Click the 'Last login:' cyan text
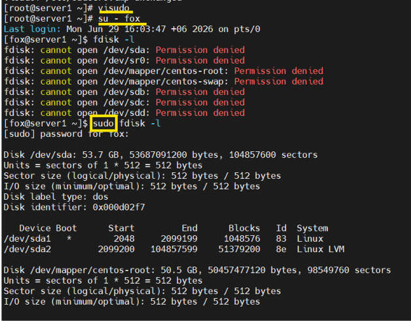This screenshot has height=321, width=411. point(32,29)
